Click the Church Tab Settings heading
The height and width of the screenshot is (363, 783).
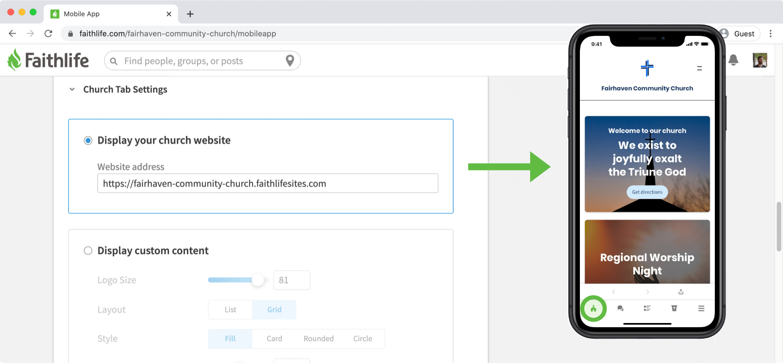point(125,90)
